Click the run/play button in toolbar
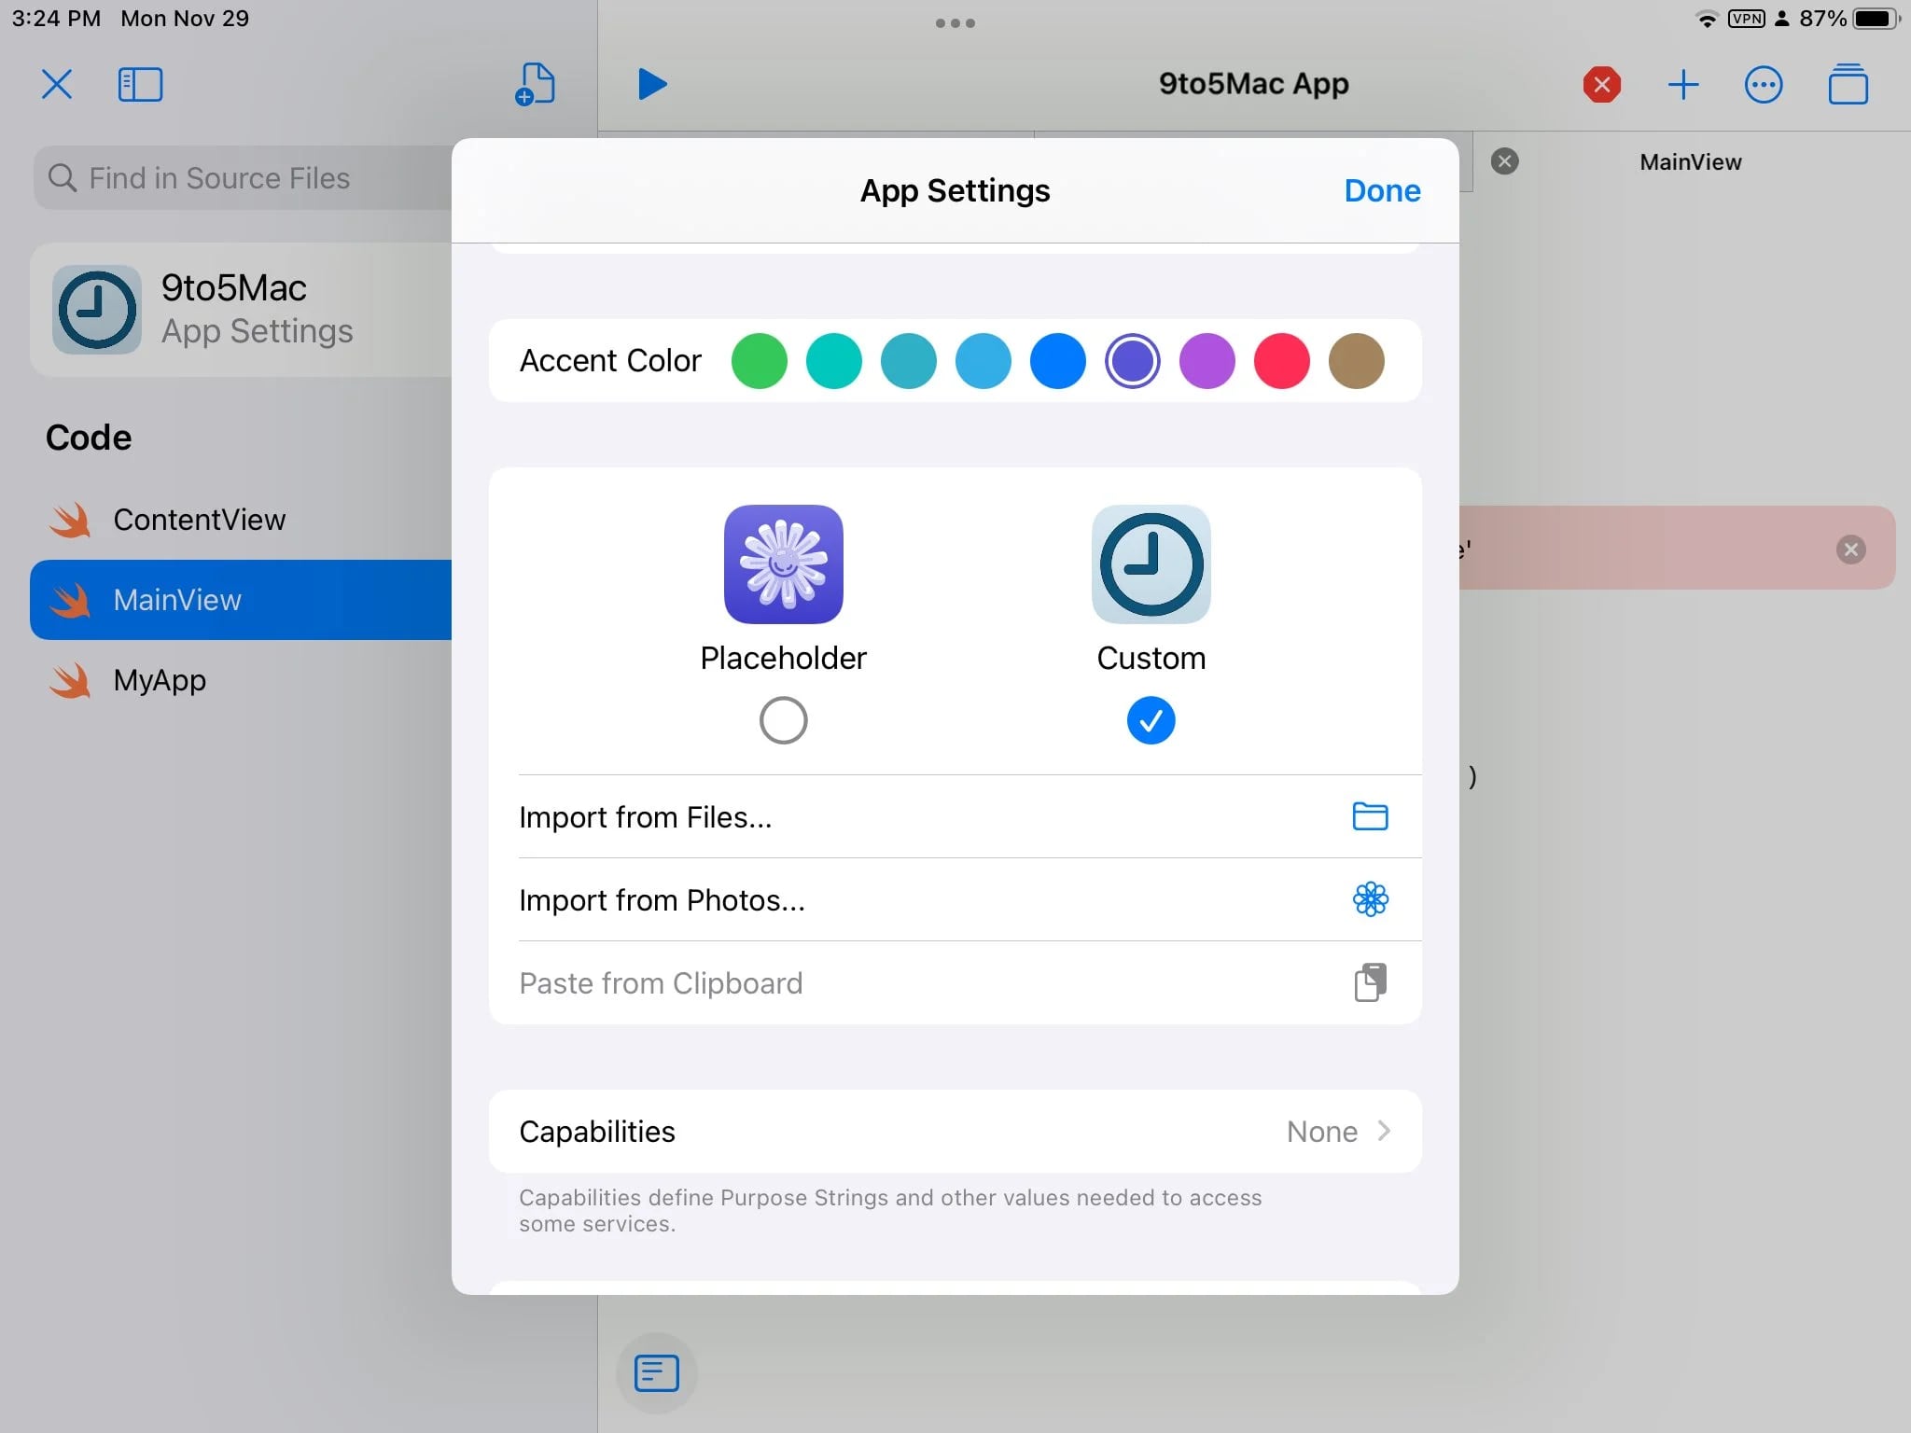Screen dimensions: 1911x1433 point(650,83)
